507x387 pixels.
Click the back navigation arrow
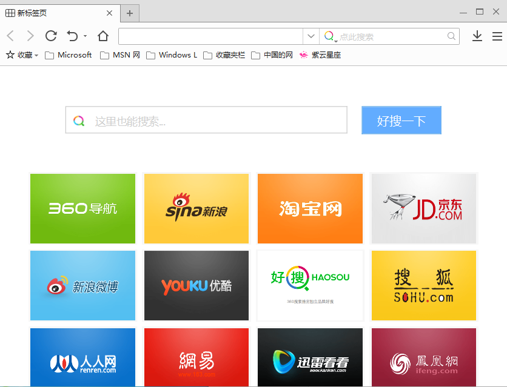(x=10, y=36)
